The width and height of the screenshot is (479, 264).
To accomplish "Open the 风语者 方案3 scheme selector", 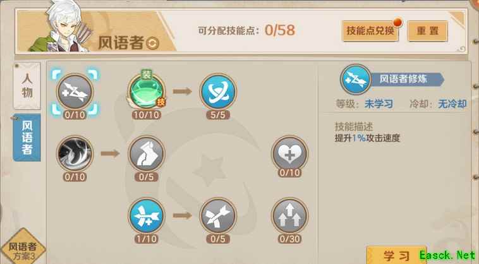I will click(x=23, y=248).
